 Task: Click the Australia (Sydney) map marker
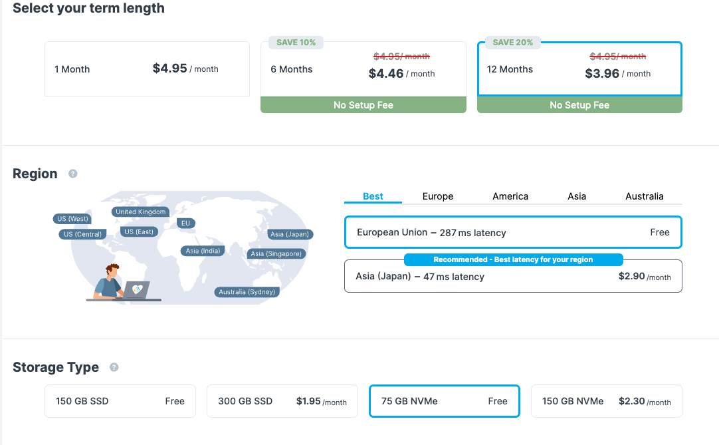(x=247, y=292)
